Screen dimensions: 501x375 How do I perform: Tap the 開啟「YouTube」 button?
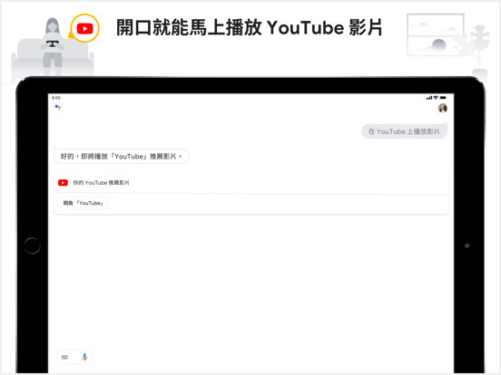coord(83,203)
